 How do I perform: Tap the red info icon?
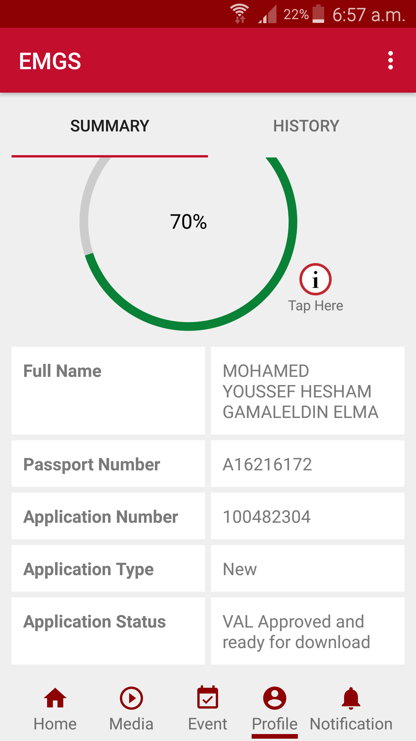tap(315, 279)
